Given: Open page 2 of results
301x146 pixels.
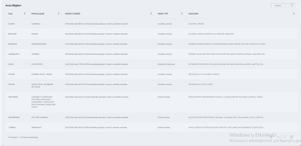Looking at the screenshot, I should tap(285, 137).
